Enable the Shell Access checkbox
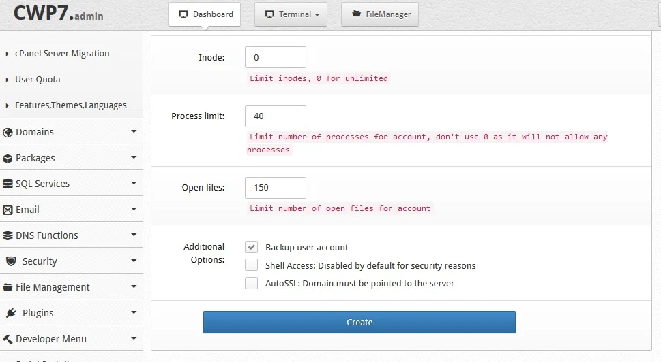Image resolution: width=661 pixels, height=362 pixels. (x=251, y=265)
